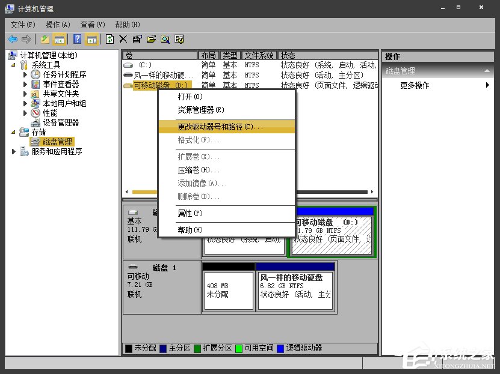Click the rightmost console options toolbar icon
The image size is (500, 374).
pos(179,39)
